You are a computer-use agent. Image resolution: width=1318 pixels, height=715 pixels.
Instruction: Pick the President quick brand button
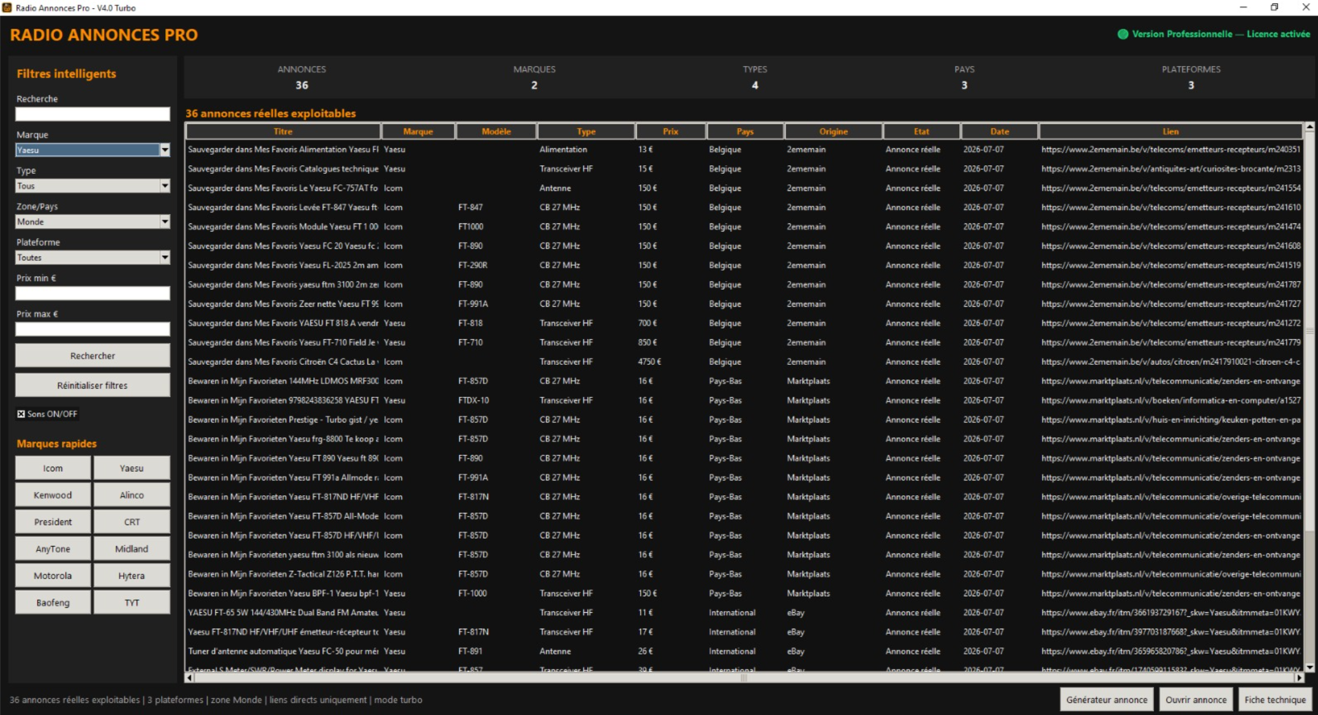tap(53, 522)
